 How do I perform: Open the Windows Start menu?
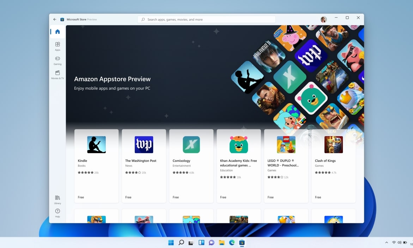pyautogui.click(x=171, y=242)
